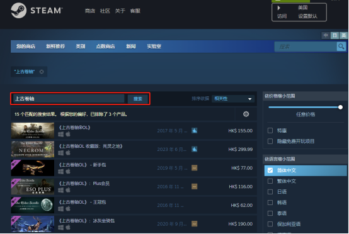The image size is (349, 234).
Task: Click price HK$ 299.99
Action: coord(241,149)
